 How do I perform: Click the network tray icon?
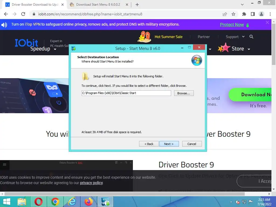244,202
